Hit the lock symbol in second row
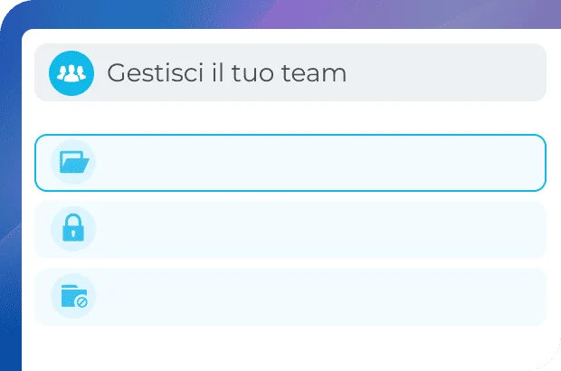This screenshot has height=371, width=561. click(x=73, y=229)
